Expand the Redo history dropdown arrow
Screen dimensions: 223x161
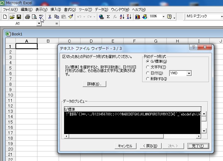[94, 17]
